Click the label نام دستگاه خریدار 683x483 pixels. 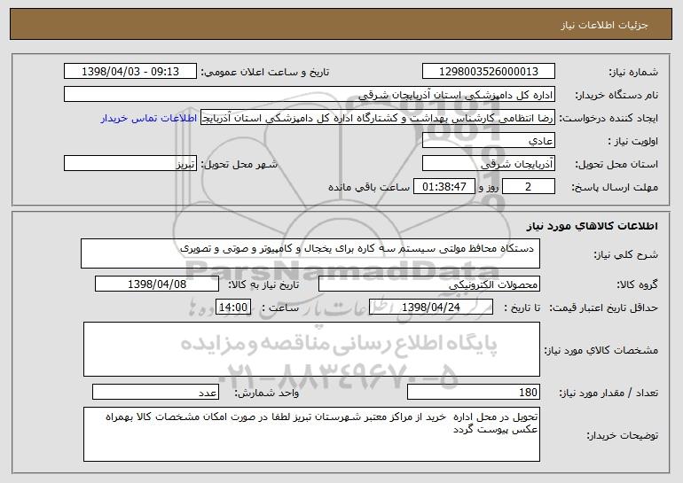point(616,96)
